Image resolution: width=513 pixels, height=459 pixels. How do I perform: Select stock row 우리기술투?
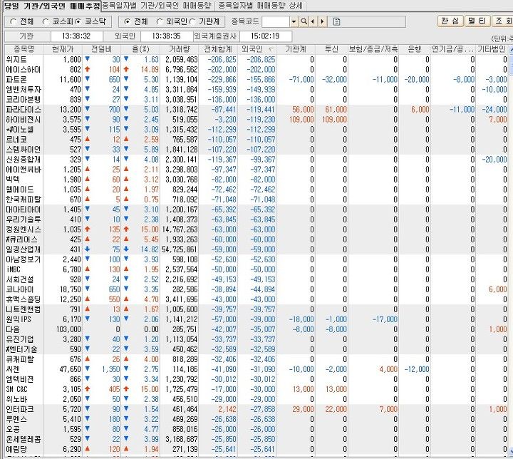point(256,220)
